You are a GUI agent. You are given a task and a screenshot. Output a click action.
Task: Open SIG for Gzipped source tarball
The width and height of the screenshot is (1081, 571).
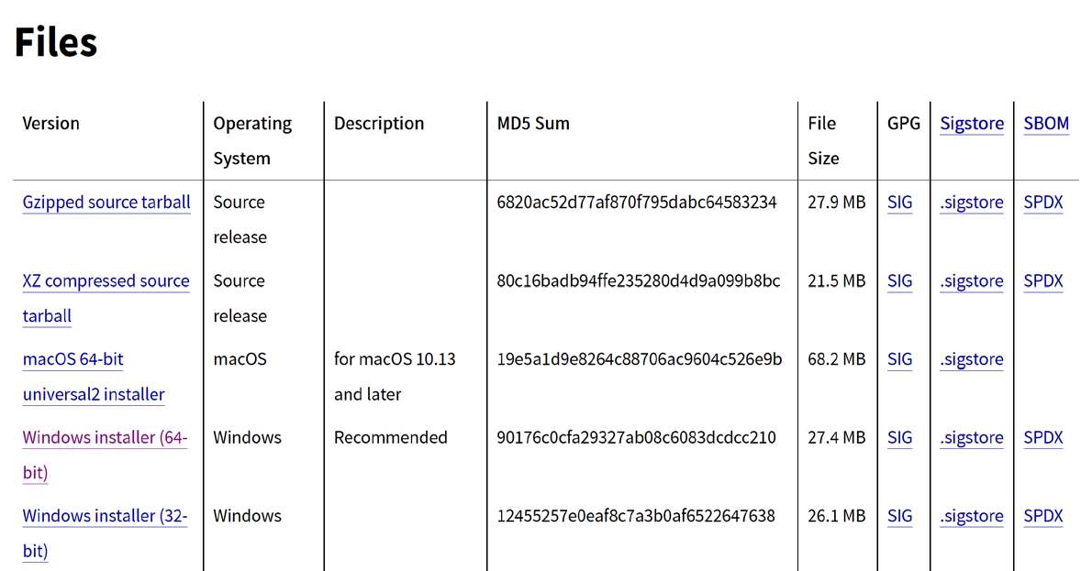point(900,203)
